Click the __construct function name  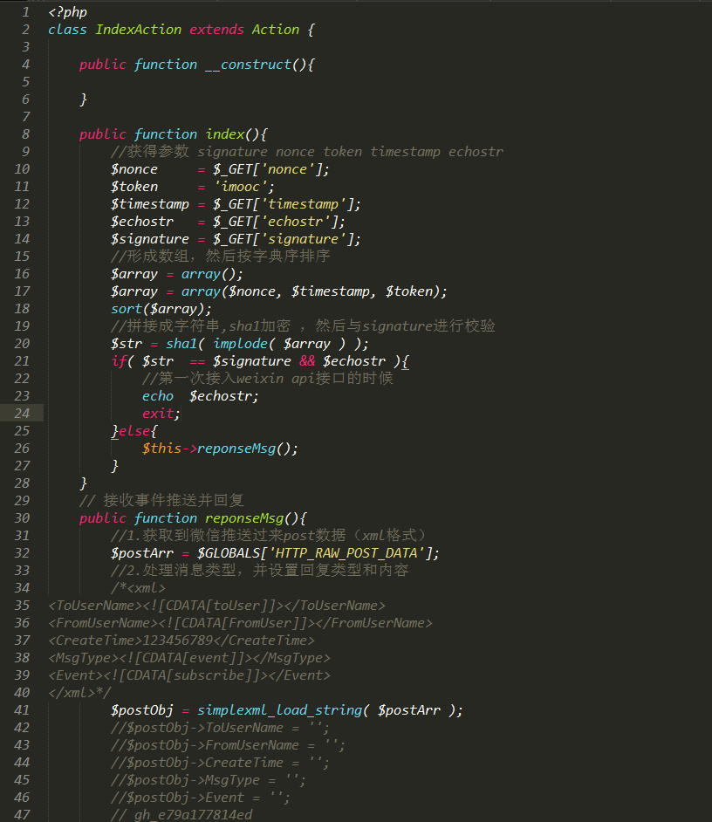pos(248,65)
